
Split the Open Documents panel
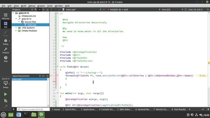pyautogui.click(x=44, y=76)
